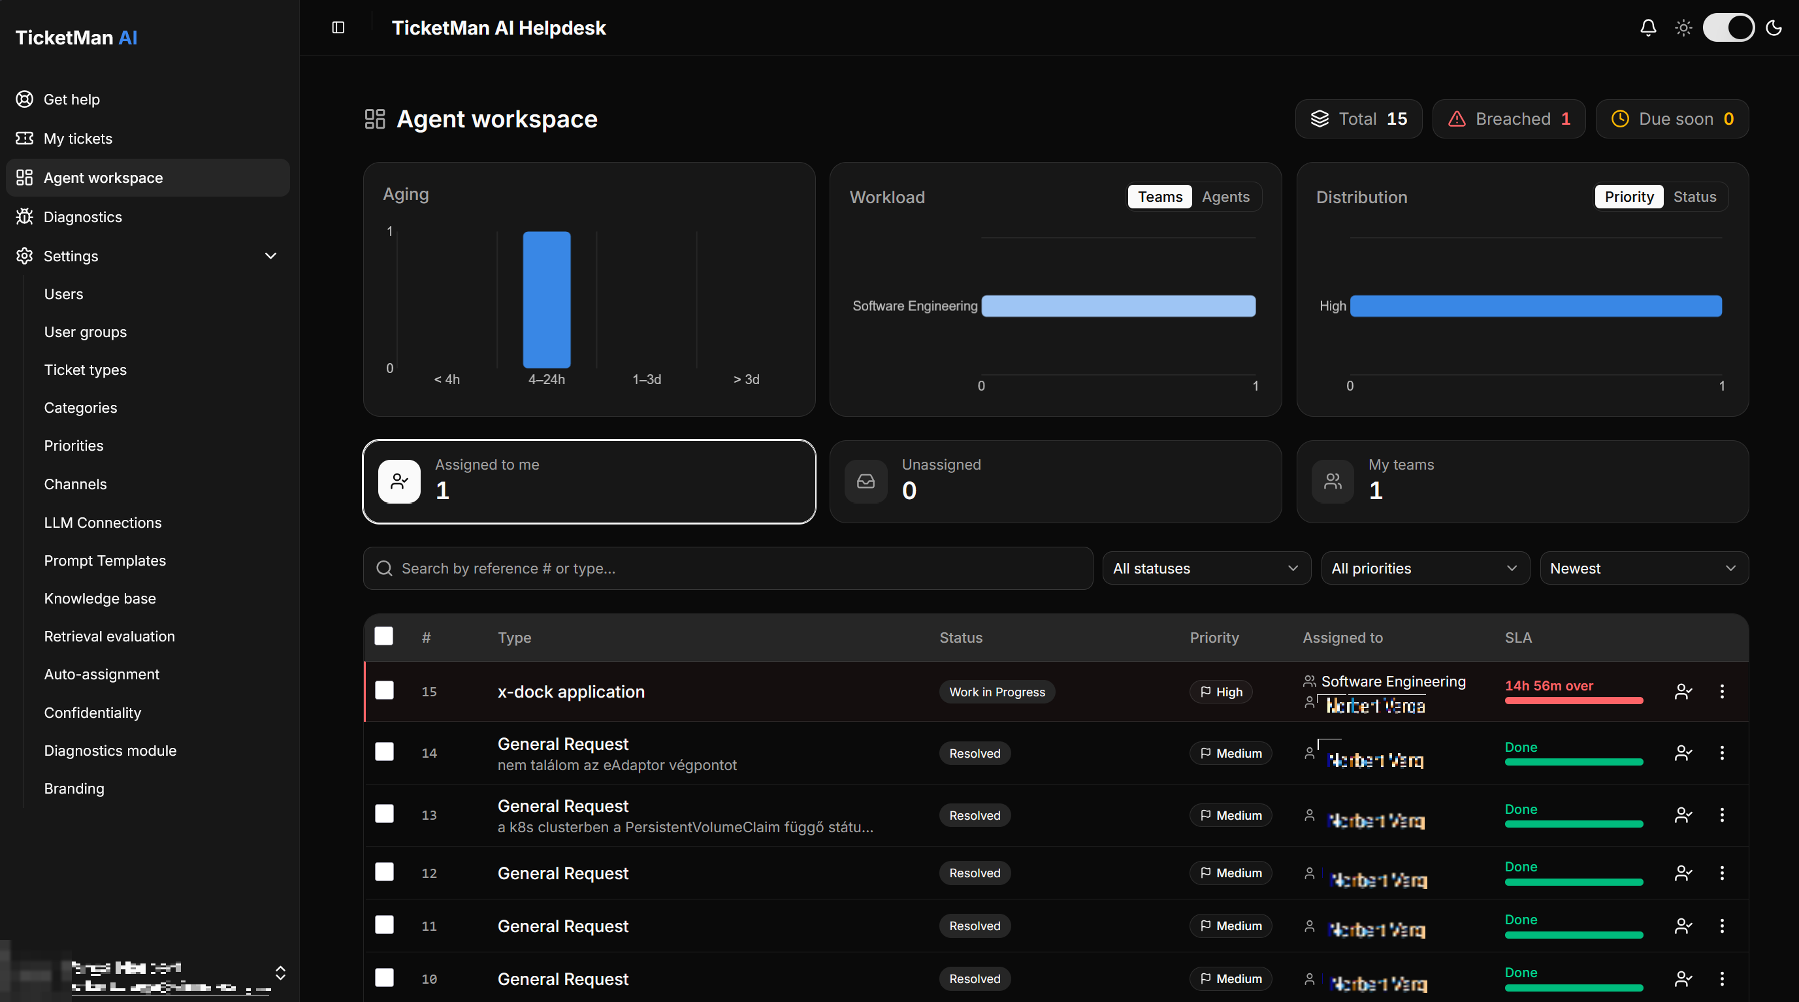The image size is (1799, 1002).
Task: Open Knowledge base settings
Action: tap(100, 598)
